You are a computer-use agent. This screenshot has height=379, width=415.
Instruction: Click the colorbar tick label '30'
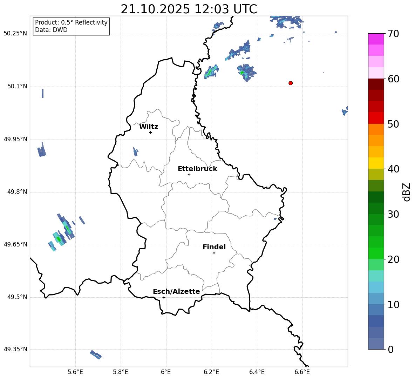click(x=393, y=214)
